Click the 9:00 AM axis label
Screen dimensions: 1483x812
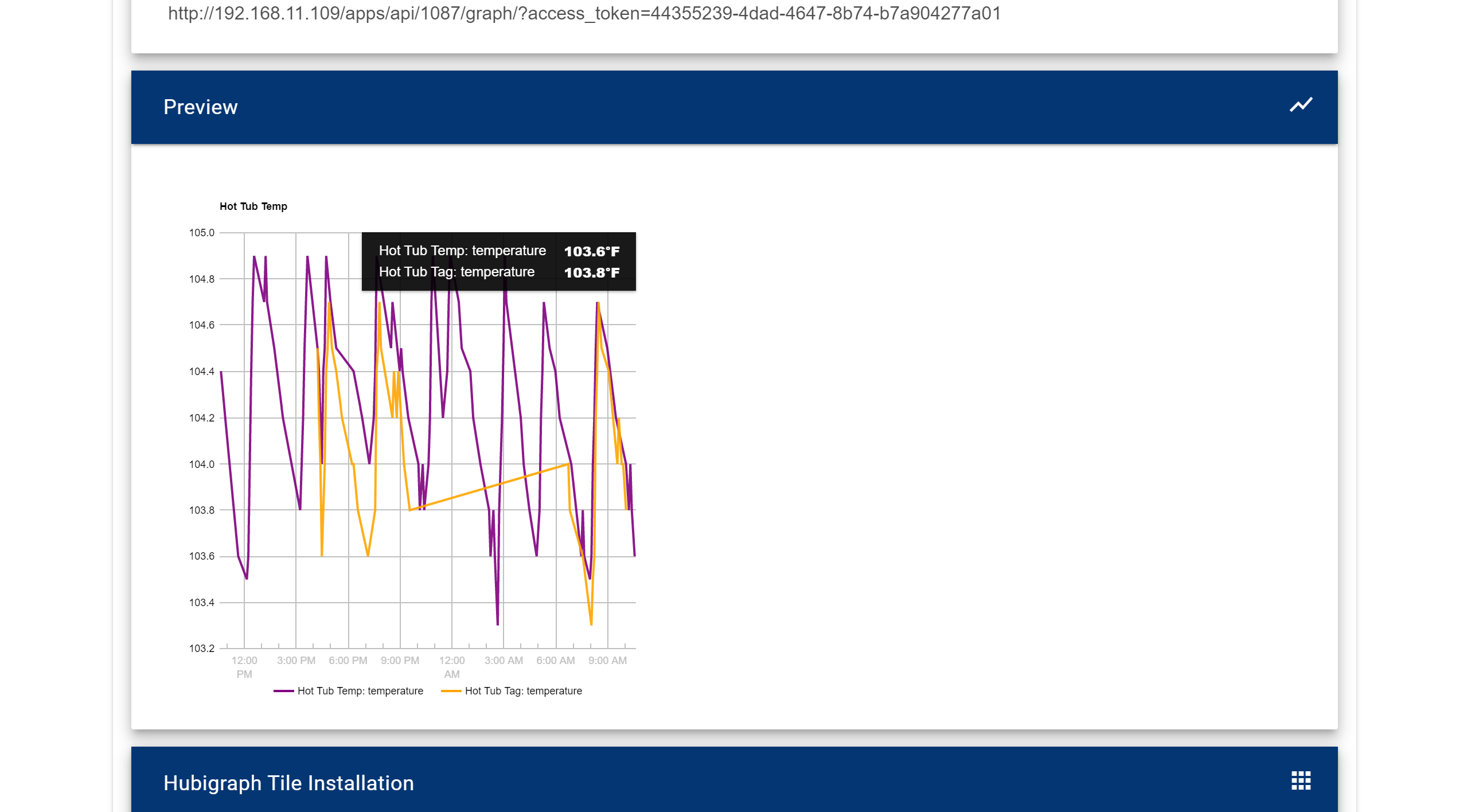click(607, 660)
